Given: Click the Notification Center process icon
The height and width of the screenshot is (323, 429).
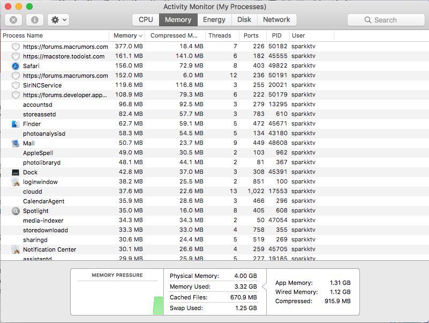Looking at the screenshot, I should (x=16, y=249).
